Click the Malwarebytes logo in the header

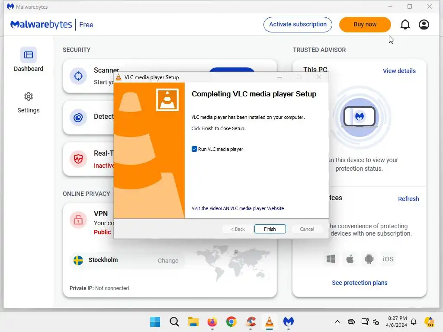pos(41,25)
